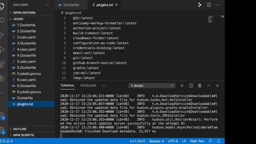This screenshot has height=144, width=256.
Task: Kill the terminal with trash icon
Action: [200, 86]
